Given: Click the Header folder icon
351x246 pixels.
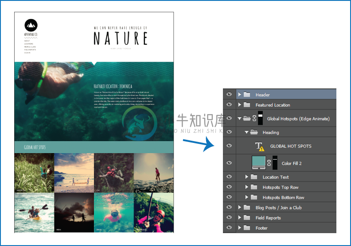Looking at the screenshot, I should (247, 95).
